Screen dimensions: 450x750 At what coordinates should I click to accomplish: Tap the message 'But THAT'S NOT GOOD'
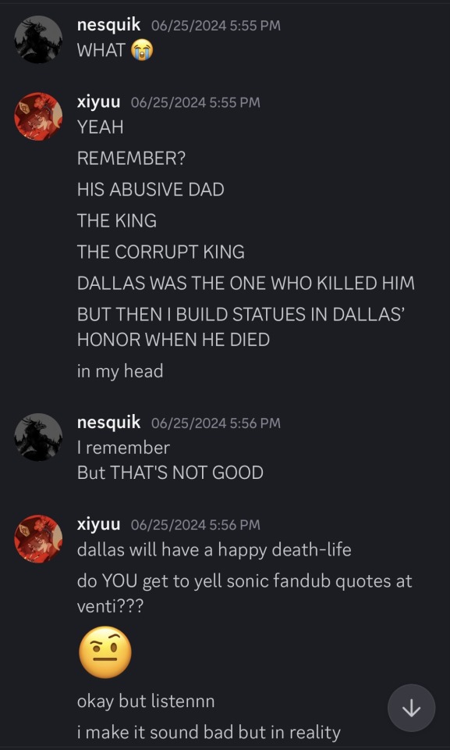(x=170, y=473)
